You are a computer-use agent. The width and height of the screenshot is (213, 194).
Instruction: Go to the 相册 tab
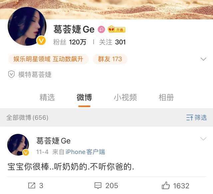[x=166, y=97]
